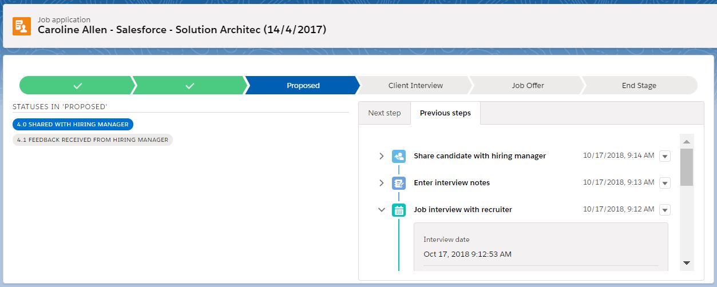The height and width of the screenshot is (287, 717).
Task: Click the Job interview calendar icon
Action: 399,210
